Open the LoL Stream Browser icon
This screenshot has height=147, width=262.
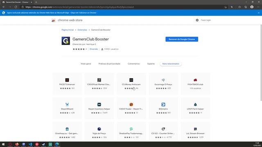195,129
